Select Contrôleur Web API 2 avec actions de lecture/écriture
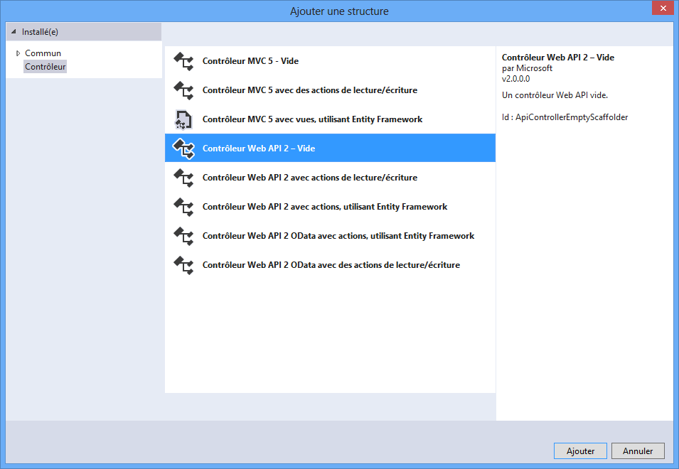679x469 pixels. coord(330,178)
